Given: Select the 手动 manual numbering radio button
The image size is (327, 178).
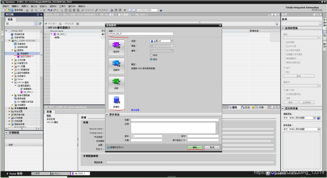Looking at the screenshot, I should (x=151, y=55).
